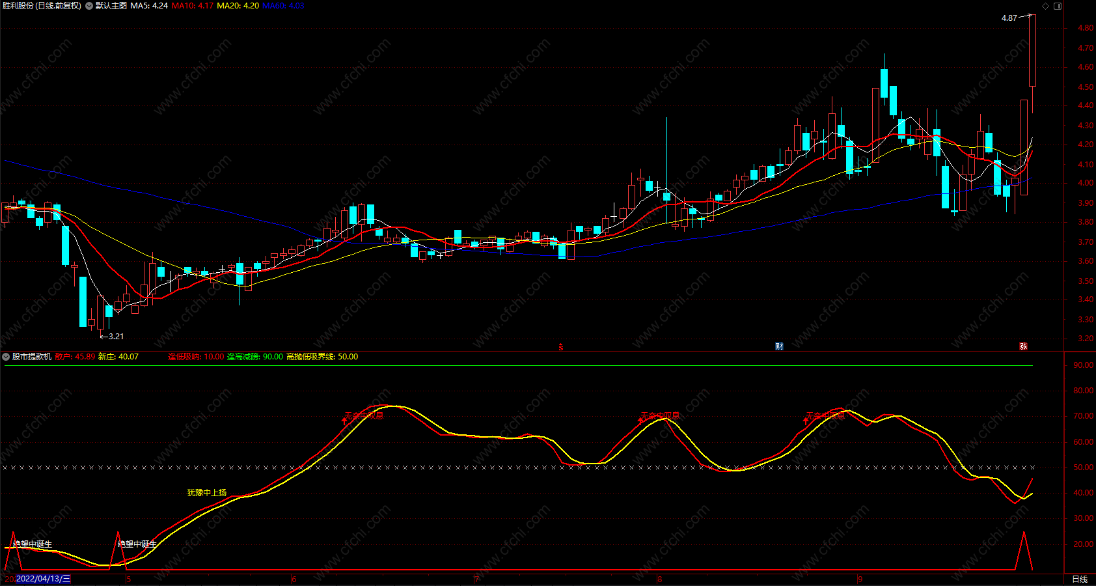Click the 90.00 indicator axis label
The width and height of the screenshot is (1096, 586).
pos(1084,365)
